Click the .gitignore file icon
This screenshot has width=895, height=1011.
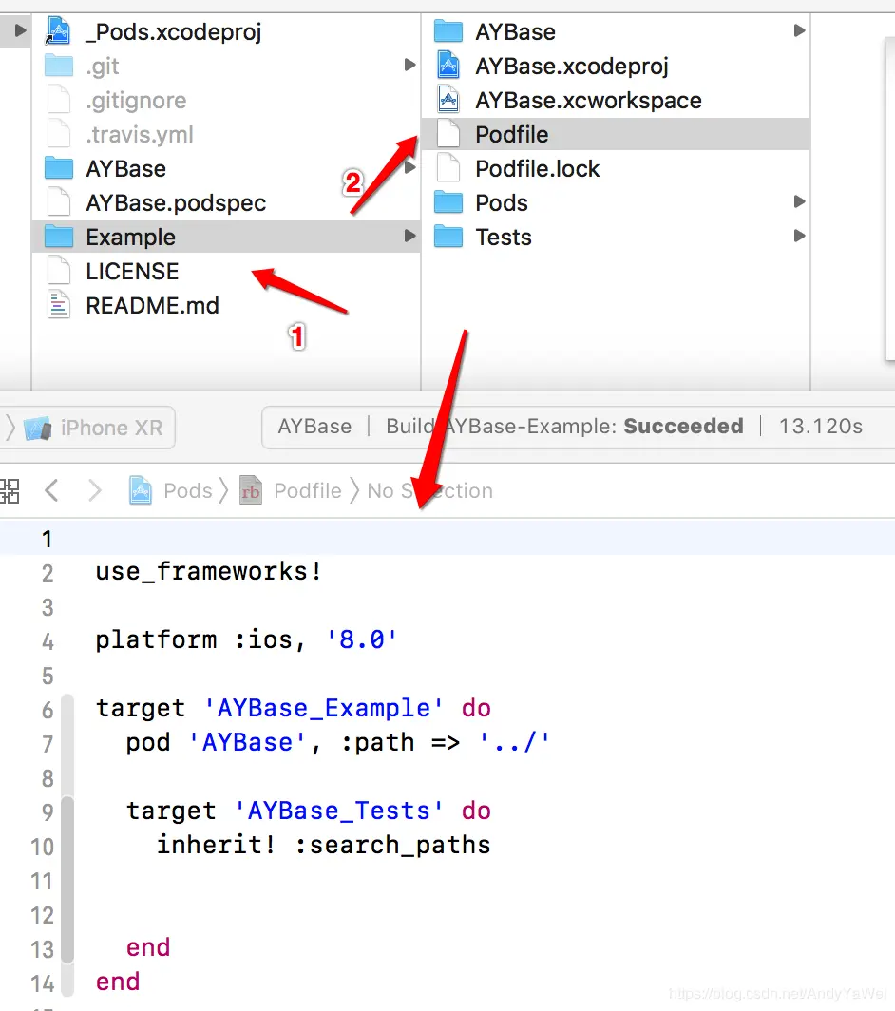[x=59, y=100]
